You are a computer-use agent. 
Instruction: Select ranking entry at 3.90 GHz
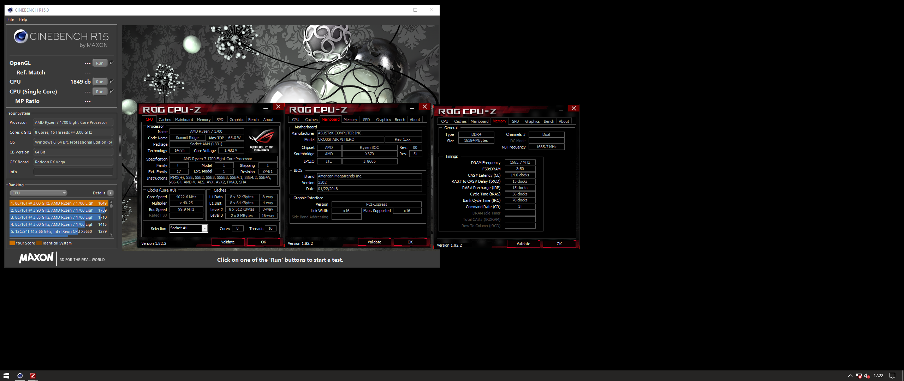[59, 210]
